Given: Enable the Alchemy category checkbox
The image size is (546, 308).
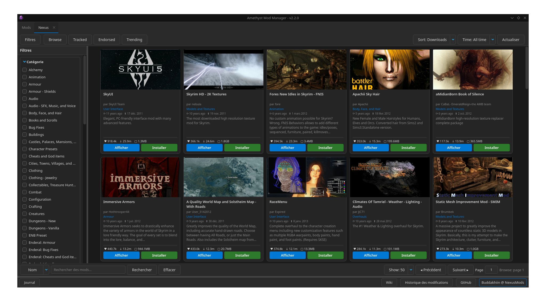Looking at the screenshot, I should (x=25, y=70).
